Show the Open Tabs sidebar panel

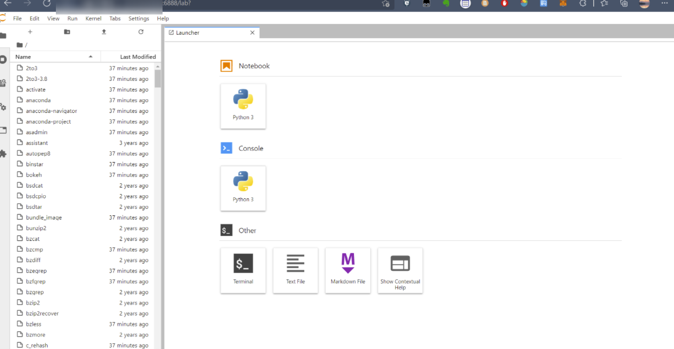[3, 130]
